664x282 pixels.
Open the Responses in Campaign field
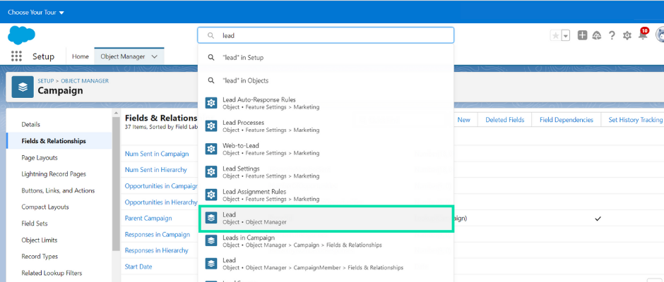point(158,234)
